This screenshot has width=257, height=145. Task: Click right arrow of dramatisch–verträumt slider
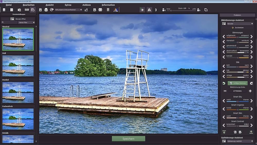[251, 41]
